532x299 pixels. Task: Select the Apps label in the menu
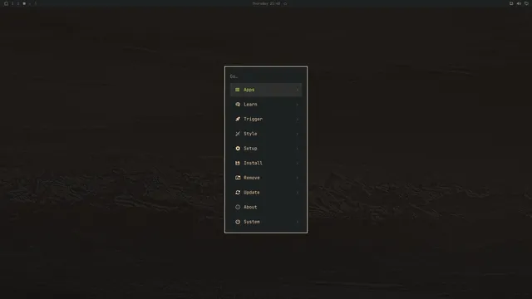pyautogui.click(x=249, y=90)
